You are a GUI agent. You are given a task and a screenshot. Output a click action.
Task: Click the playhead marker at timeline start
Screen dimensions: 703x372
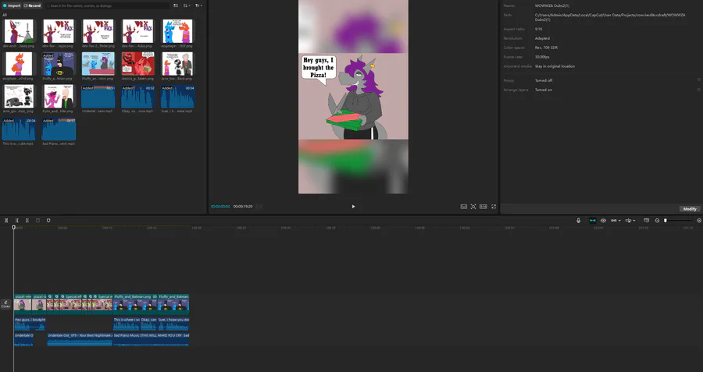point(13,228)
